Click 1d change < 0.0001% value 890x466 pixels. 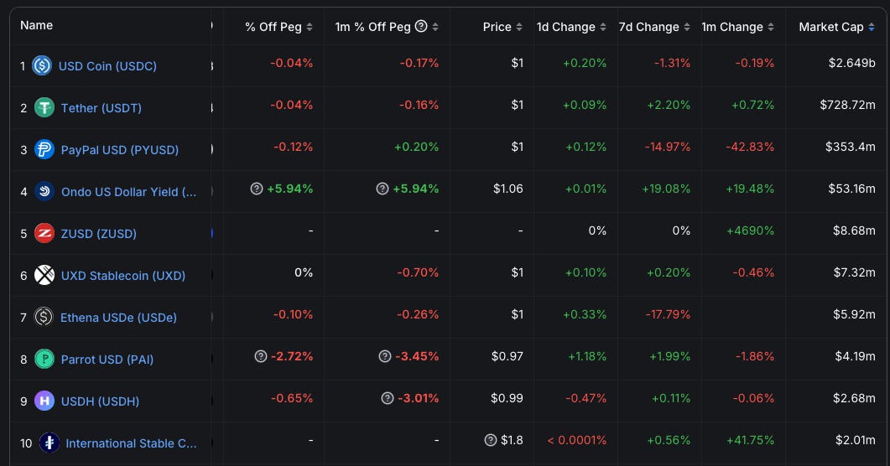576,441
